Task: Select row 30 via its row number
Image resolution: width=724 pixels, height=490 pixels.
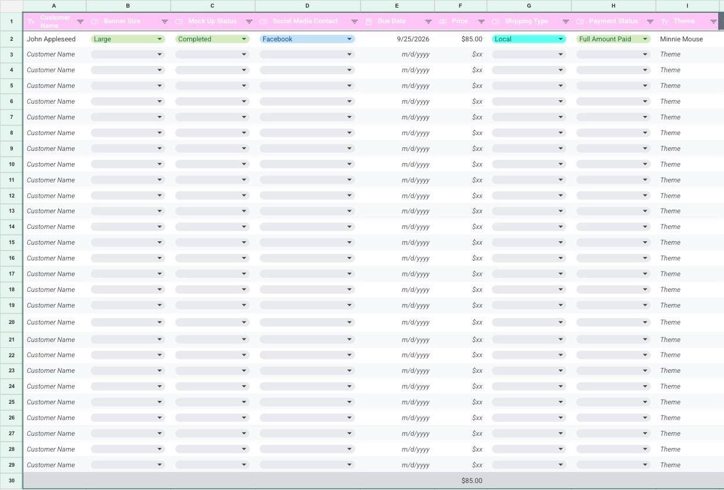Action: coord(12,481)
